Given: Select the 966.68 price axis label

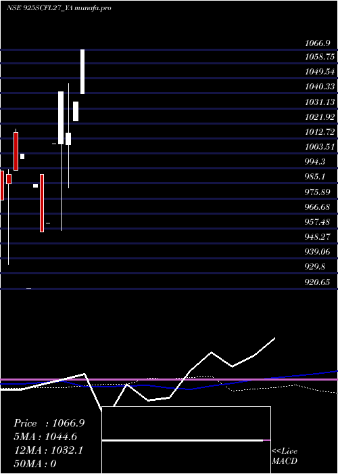Looking at the screenshot, I should (x=318, y=207).
